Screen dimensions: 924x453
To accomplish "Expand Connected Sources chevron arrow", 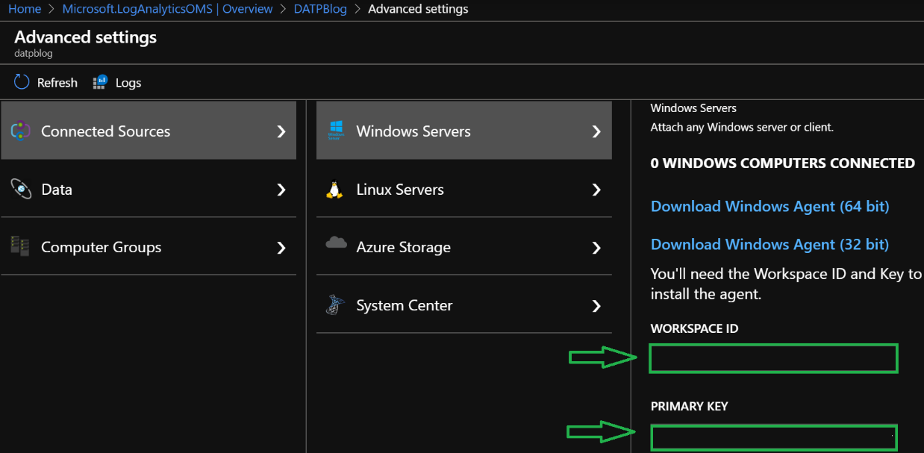I will (281, 131).
